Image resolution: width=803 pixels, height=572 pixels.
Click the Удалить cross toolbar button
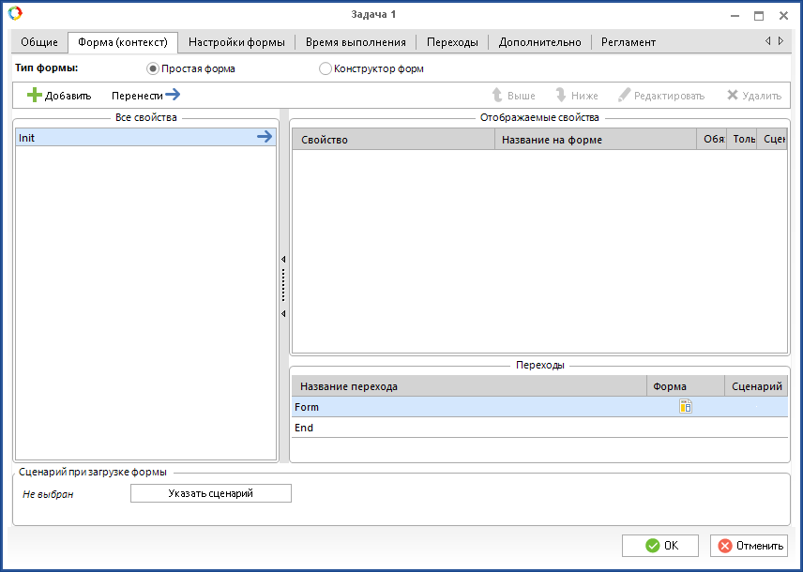pos(753,96)
